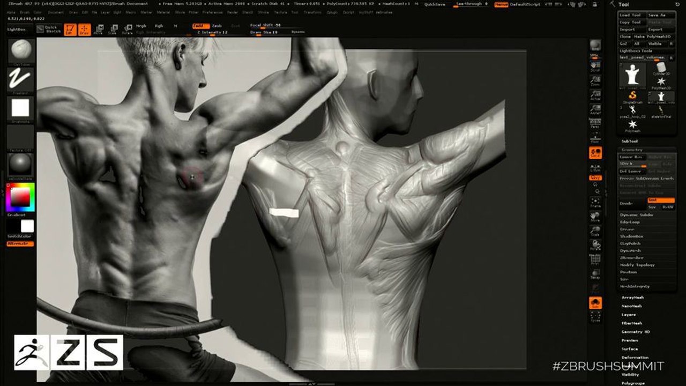Open the current brush thumbnail

(20, 51)
